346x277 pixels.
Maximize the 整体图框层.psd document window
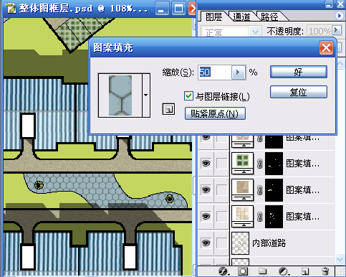pyautogui.click(x=178, y=9)
